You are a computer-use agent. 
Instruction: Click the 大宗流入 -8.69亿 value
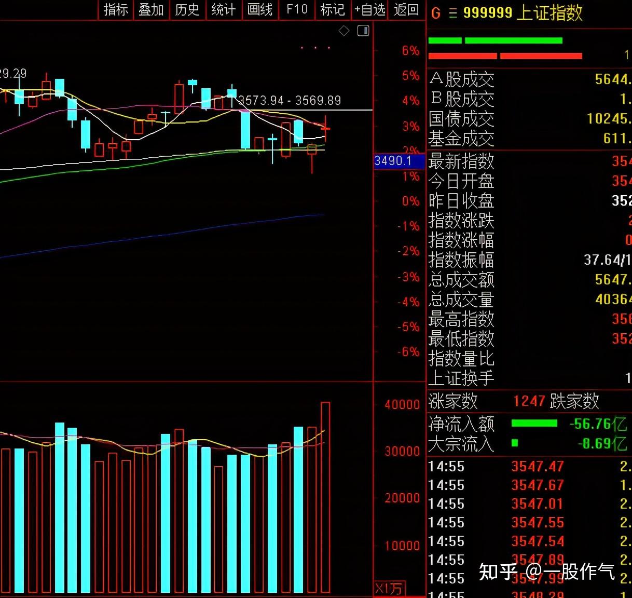(x=602, y=443)
